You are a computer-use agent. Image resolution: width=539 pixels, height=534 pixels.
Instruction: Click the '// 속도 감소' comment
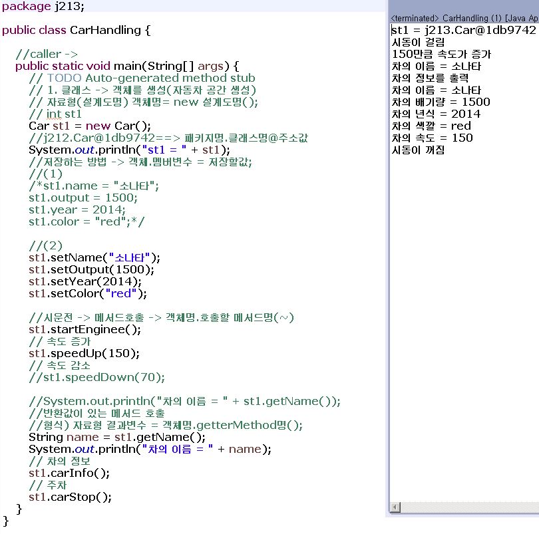60,366
